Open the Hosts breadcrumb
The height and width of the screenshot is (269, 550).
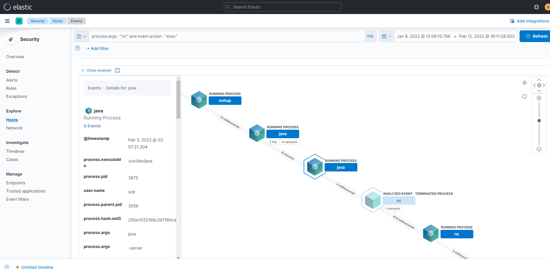click(x=57, y=21)
